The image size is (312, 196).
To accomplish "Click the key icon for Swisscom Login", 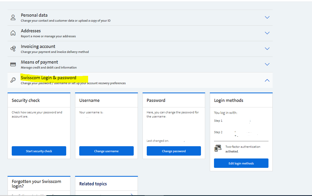I will (13, 80).
